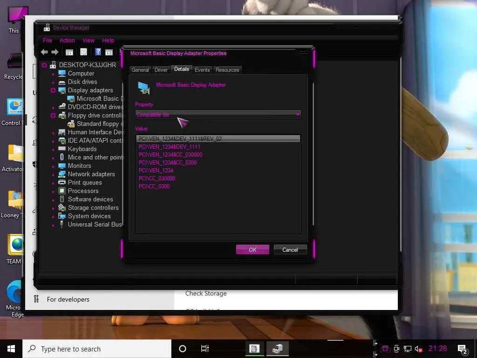Select the Mice and other pointing devices icon
Viewport: 477px width, 358px height.
(62, 157)
